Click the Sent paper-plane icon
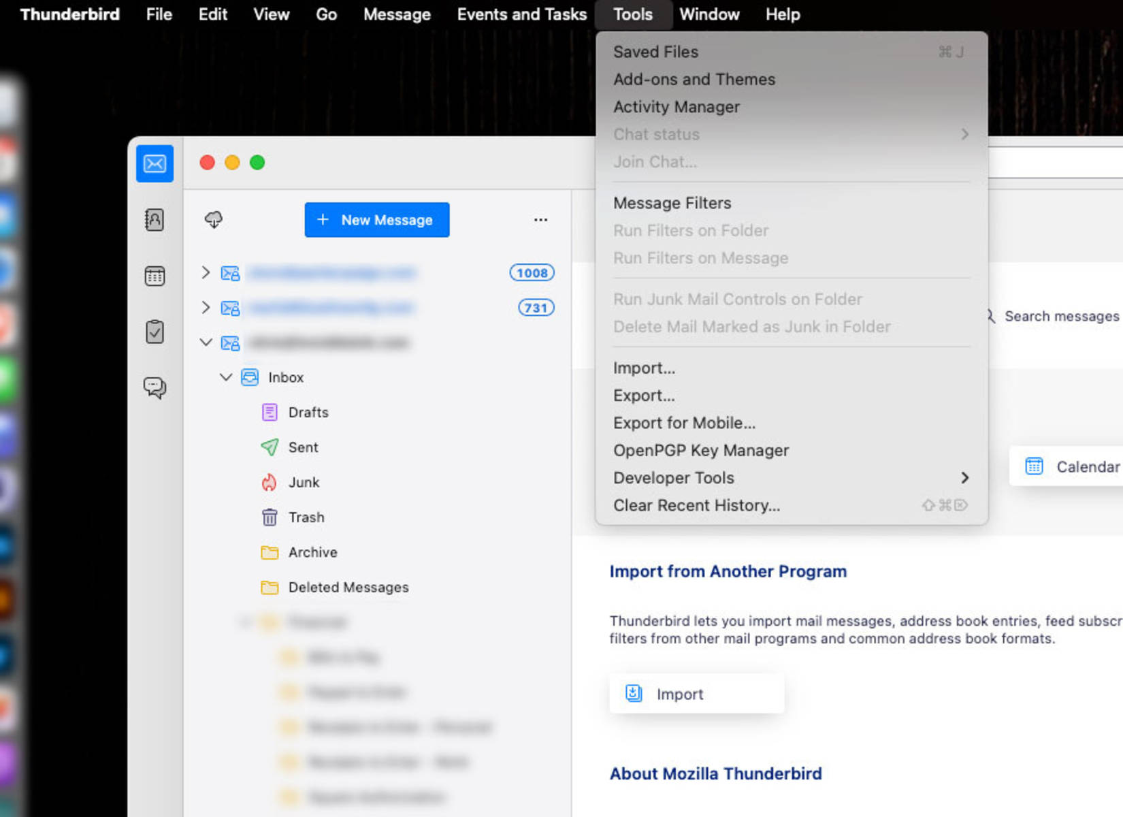The width and height of the screenshot is (1123, 817). (270, 447)
